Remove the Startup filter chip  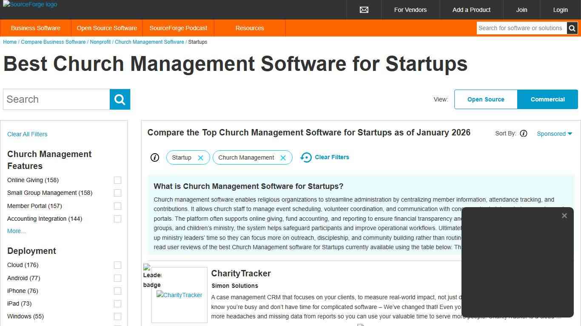pyautogui.click(x=200, y=157)
